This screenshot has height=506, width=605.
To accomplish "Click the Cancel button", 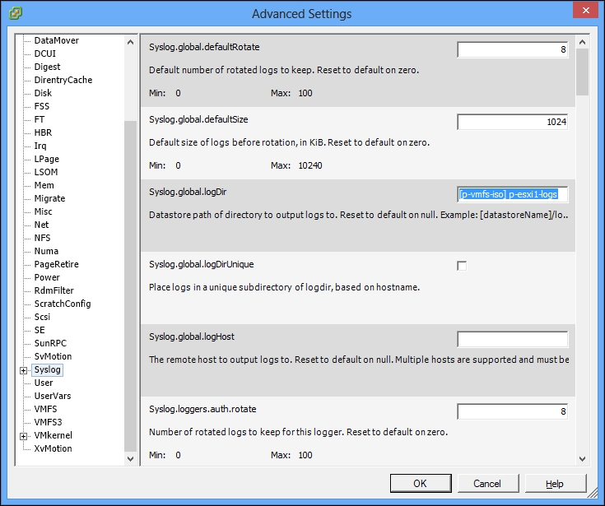I will click(487, 483).
